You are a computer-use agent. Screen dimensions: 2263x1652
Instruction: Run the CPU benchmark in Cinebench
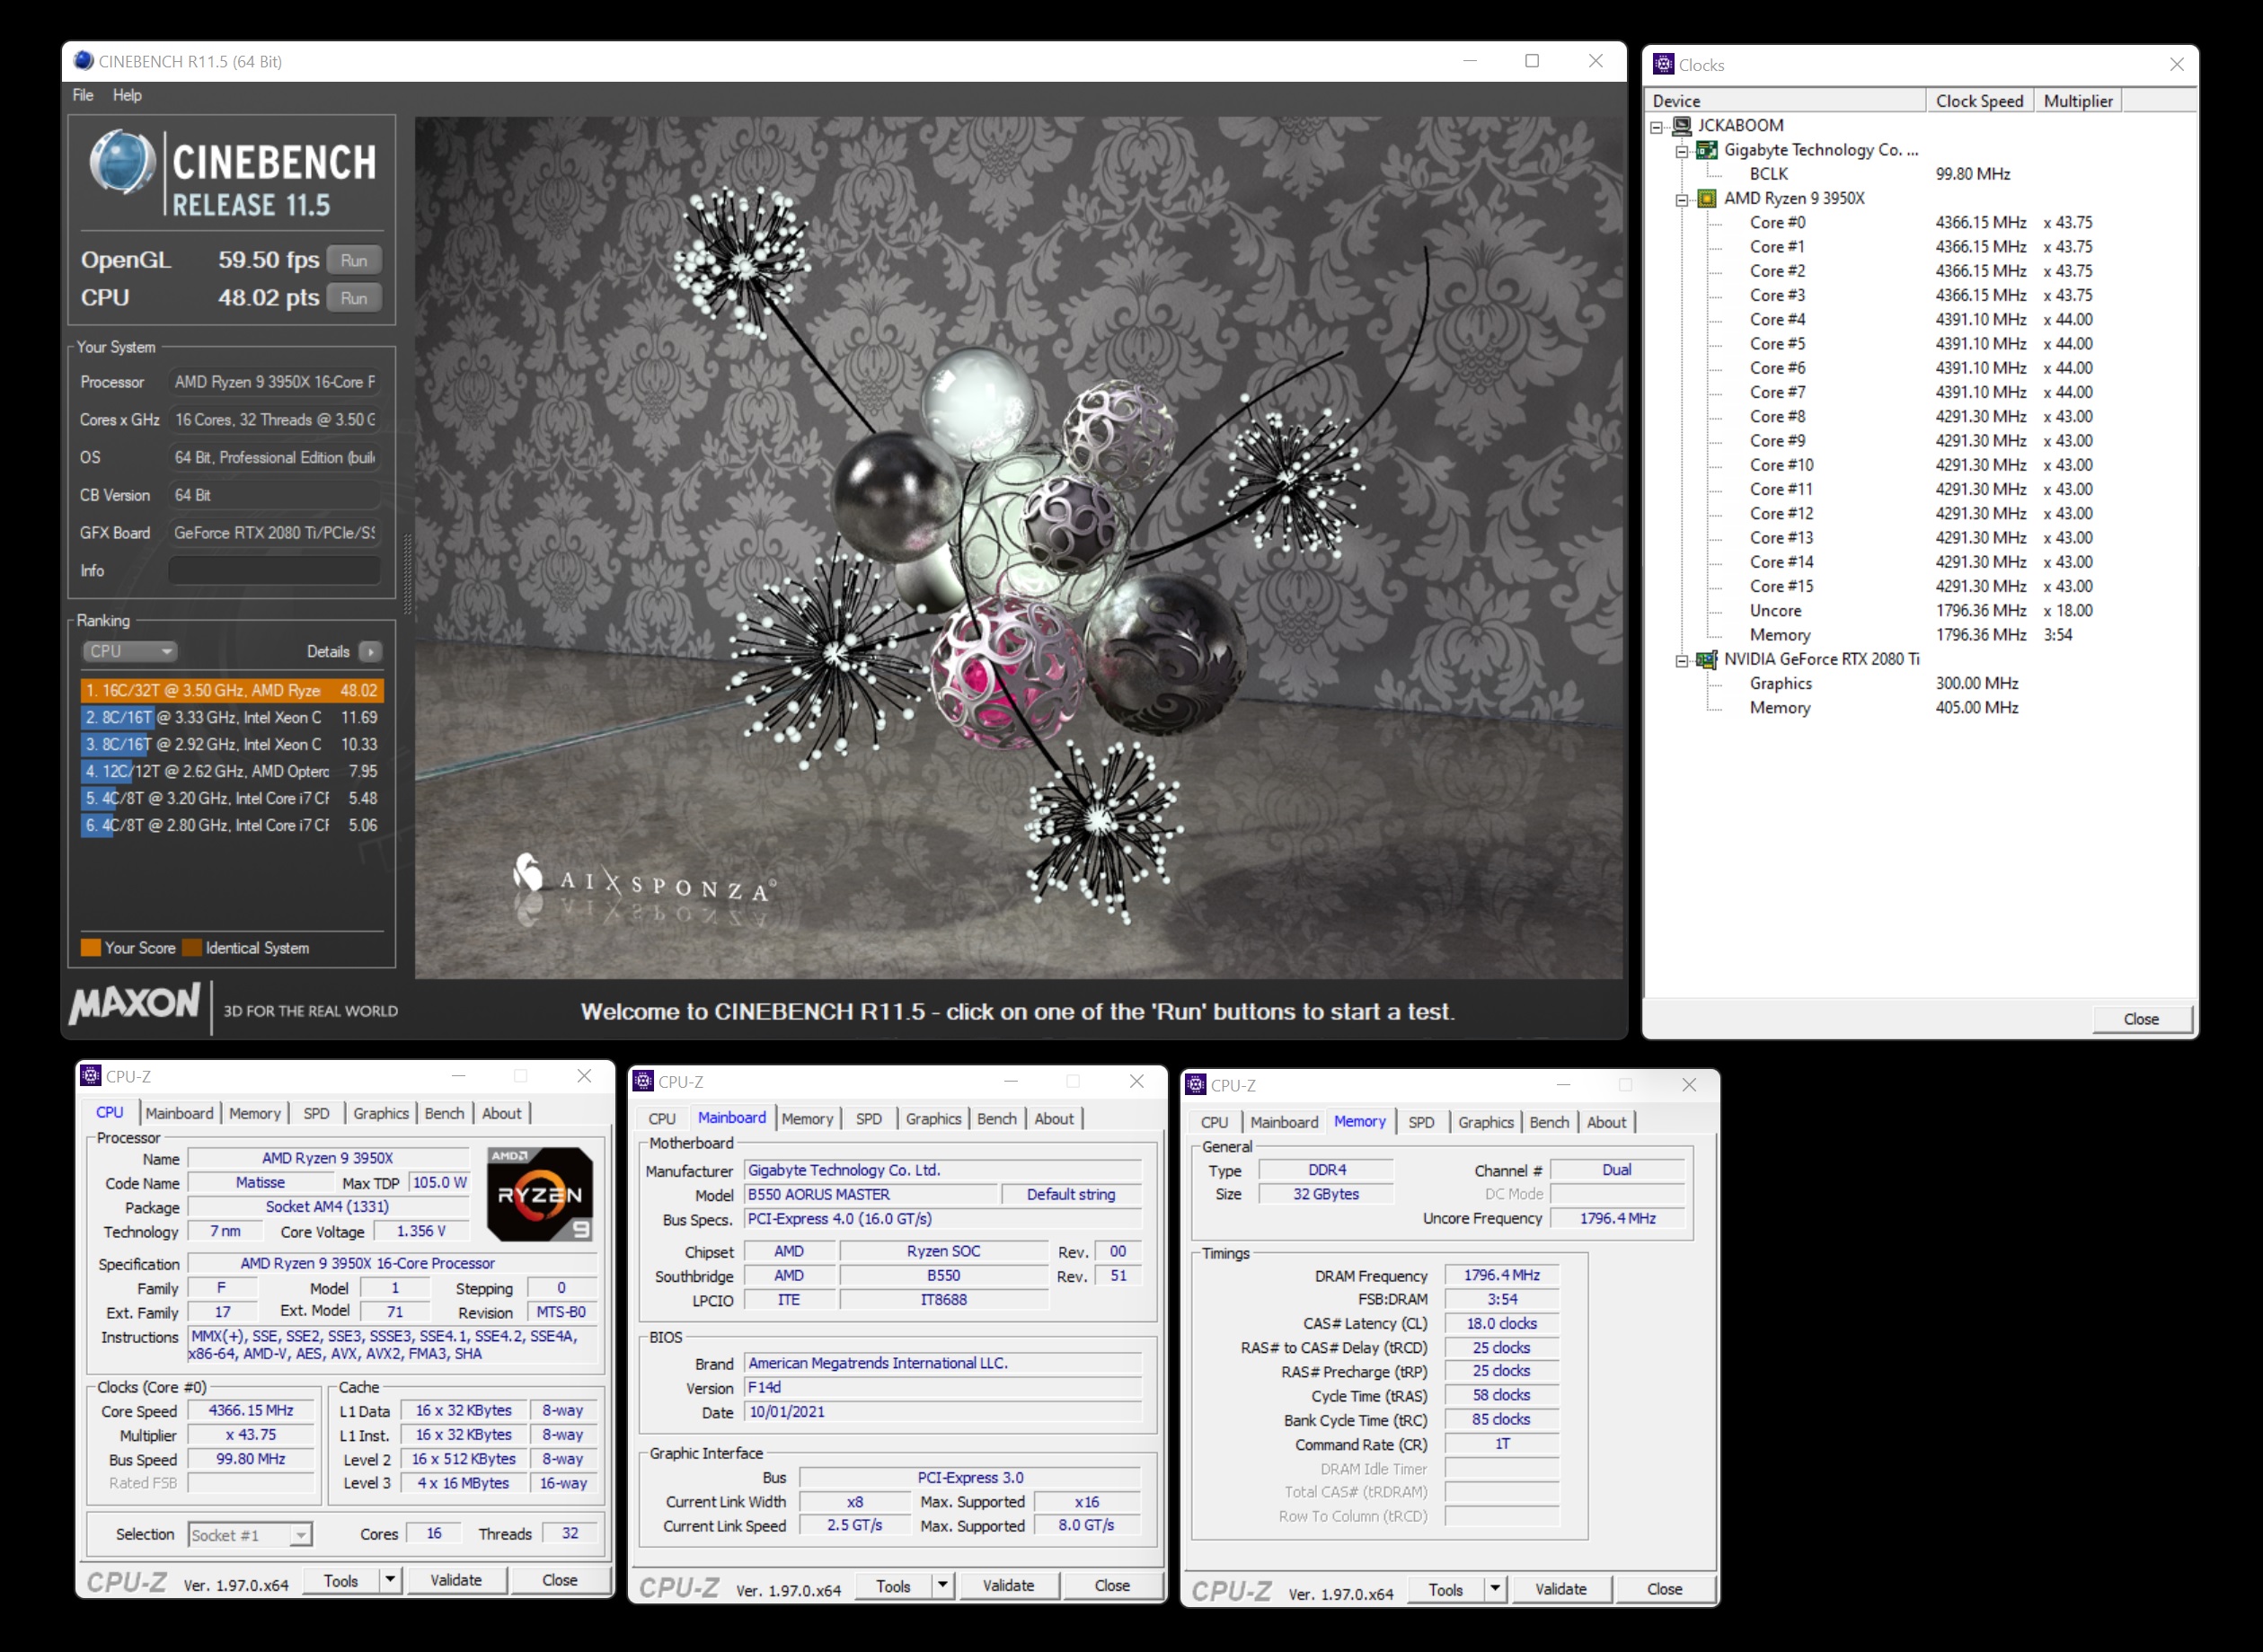(354, 298)
